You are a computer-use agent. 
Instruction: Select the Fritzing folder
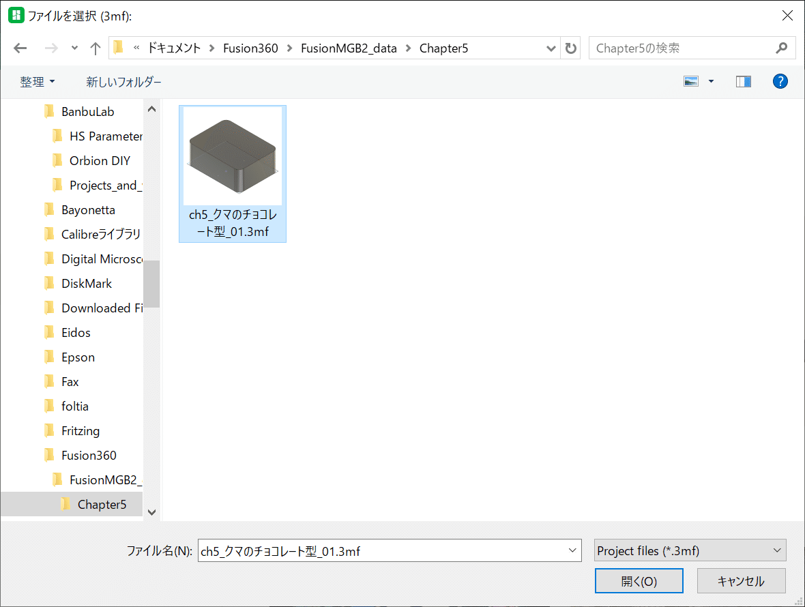pos(80,431)
